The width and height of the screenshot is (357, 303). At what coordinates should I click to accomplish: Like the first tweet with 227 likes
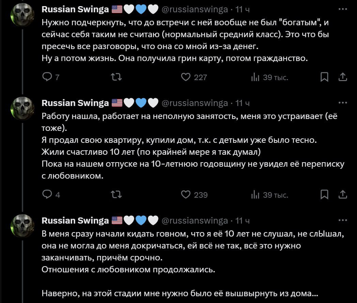(x=186, y=77)
